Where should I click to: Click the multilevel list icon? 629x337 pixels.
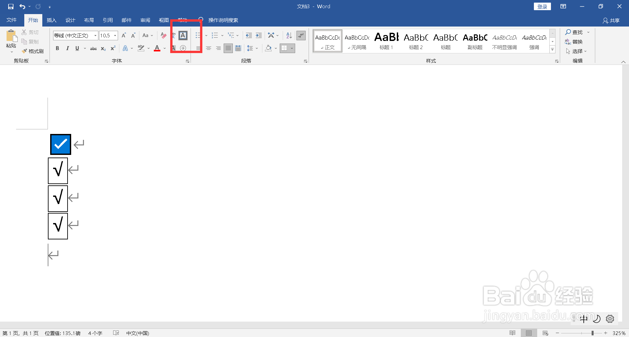231,35
